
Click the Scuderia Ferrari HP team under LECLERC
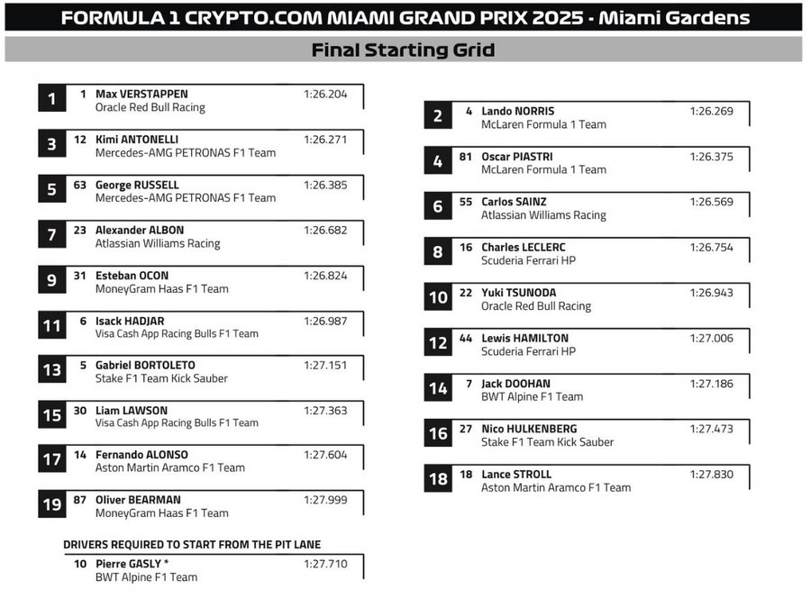(x=528, y=260)
